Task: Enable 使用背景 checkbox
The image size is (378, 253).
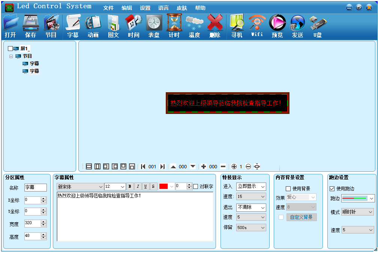Action: coord(288,189)
